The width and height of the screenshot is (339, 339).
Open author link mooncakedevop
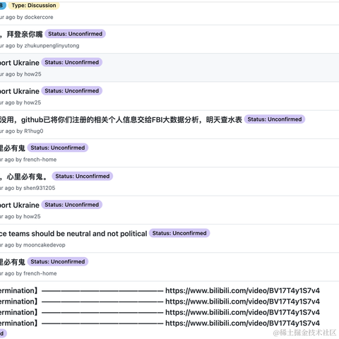coord(44,245)
